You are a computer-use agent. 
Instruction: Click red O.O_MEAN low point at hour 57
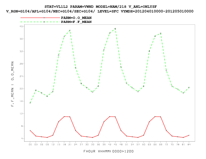pos(138,137)
